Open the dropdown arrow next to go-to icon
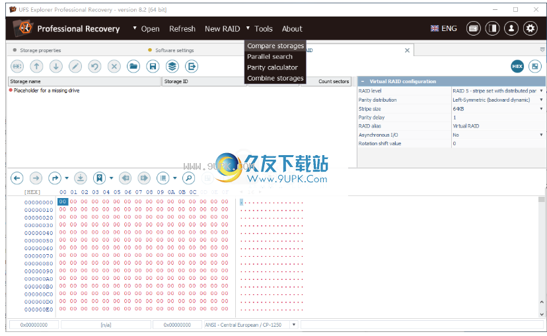This screenshot has width=547, height=336. click(x=67, y=178)
